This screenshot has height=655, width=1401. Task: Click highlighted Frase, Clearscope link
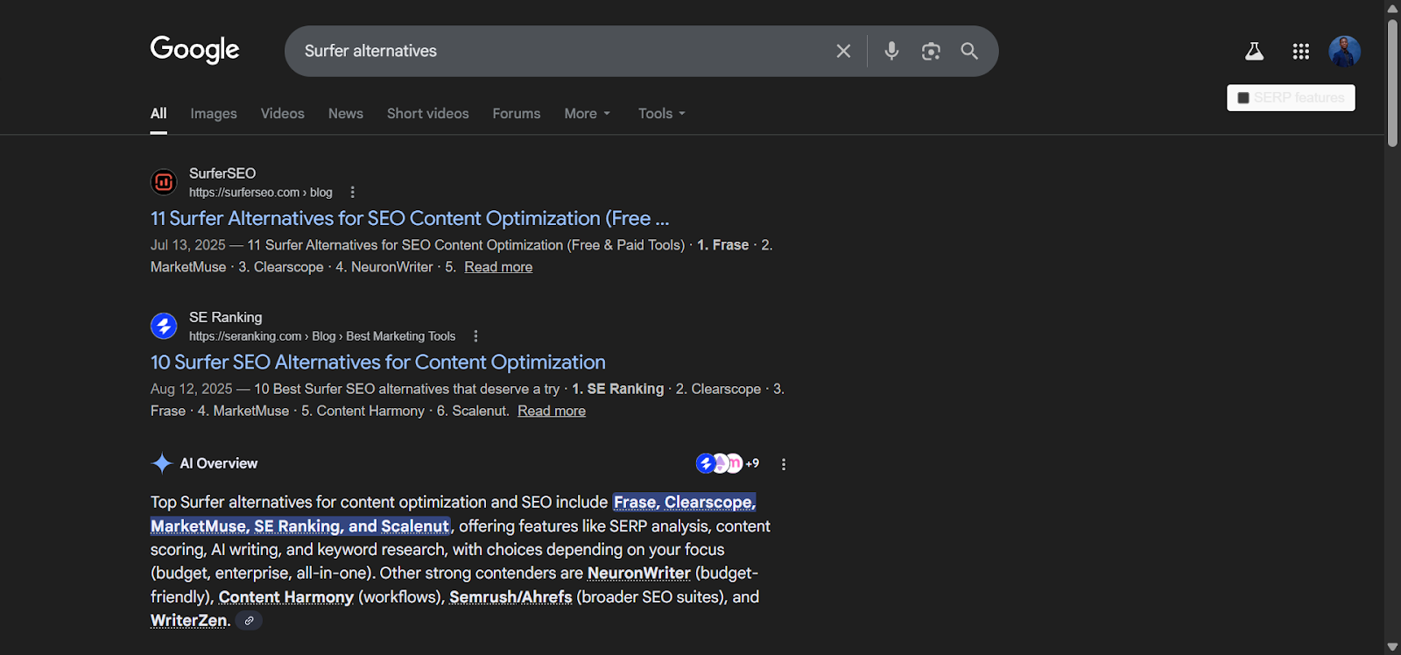tap(685, 503)
